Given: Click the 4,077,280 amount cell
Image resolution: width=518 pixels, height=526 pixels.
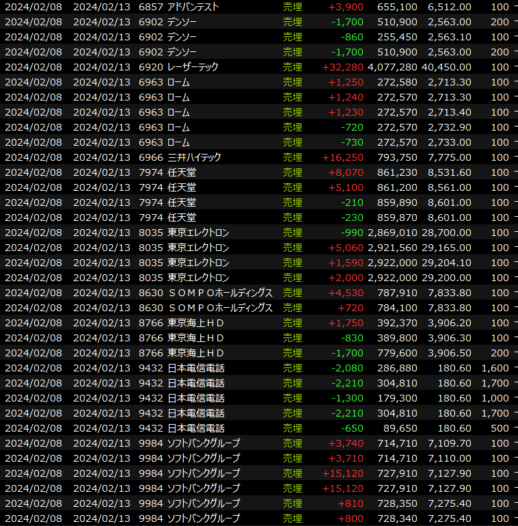Looking at the screenshot, I should [392, 67].
